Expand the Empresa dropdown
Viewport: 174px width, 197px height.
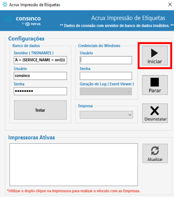click(106, 115)
